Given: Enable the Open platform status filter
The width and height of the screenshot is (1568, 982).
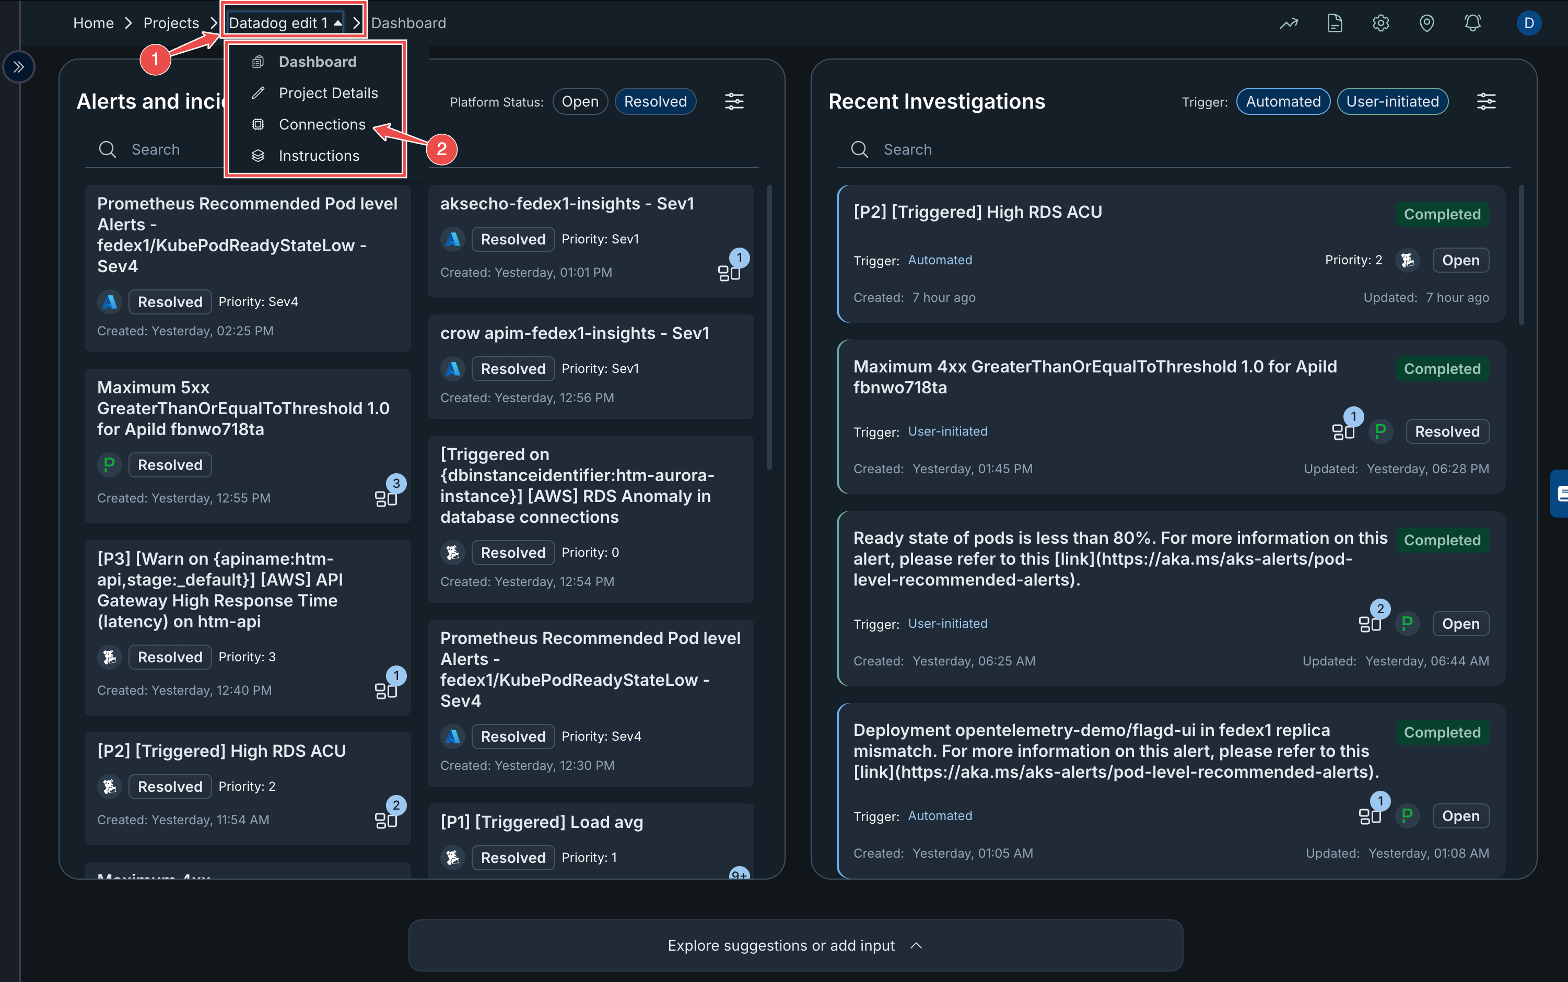Looking at the screenshot, I should [x=580, y=101].
